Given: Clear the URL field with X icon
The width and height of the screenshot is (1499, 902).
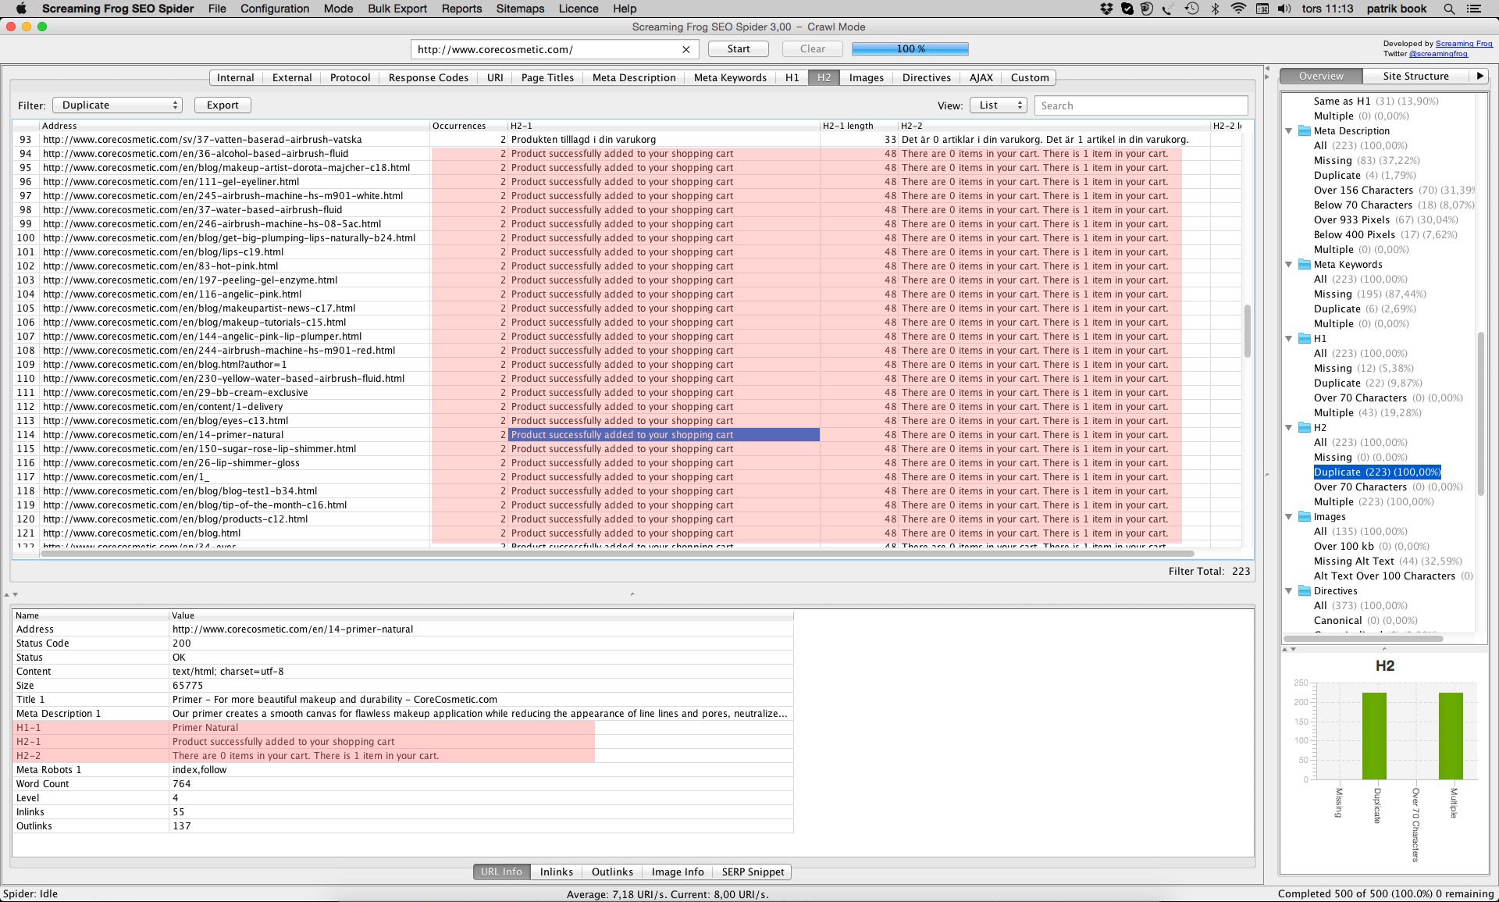Looking at the screenshot, I should (685, 49).
